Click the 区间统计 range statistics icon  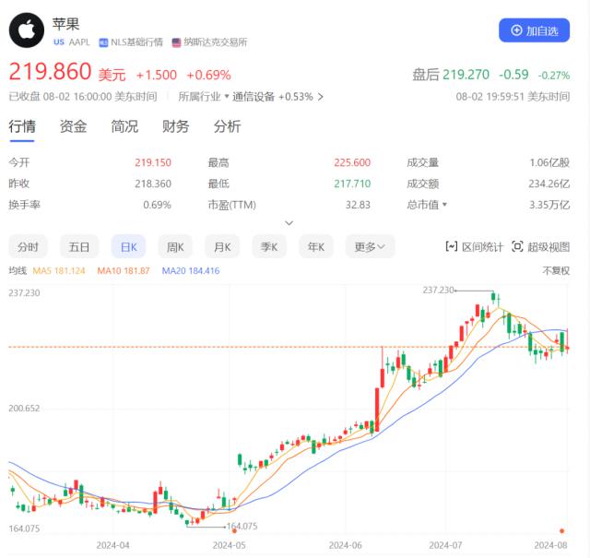[x=452, y=246]
